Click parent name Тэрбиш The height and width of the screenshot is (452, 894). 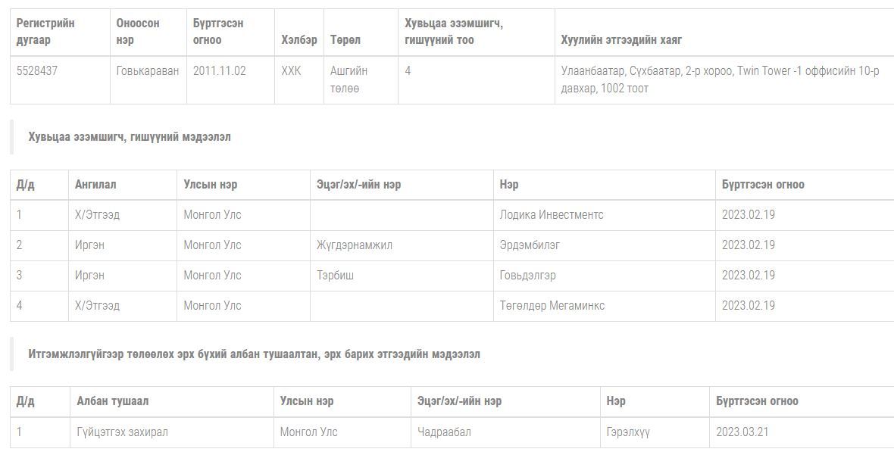335,276
